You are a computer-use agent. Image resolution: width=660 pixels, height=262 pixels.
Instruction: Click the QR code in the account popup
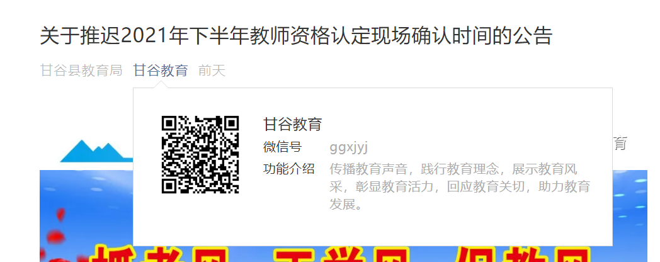tap(200, 154)
